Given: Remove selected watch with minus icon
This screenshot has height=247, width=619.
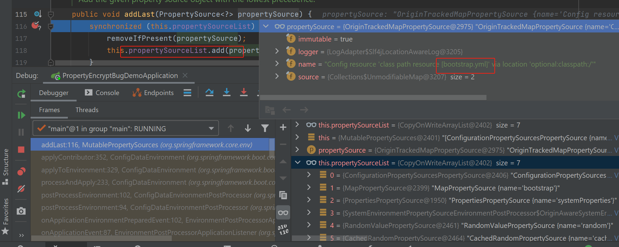Looking at the screenshot, I should [283, 144].
